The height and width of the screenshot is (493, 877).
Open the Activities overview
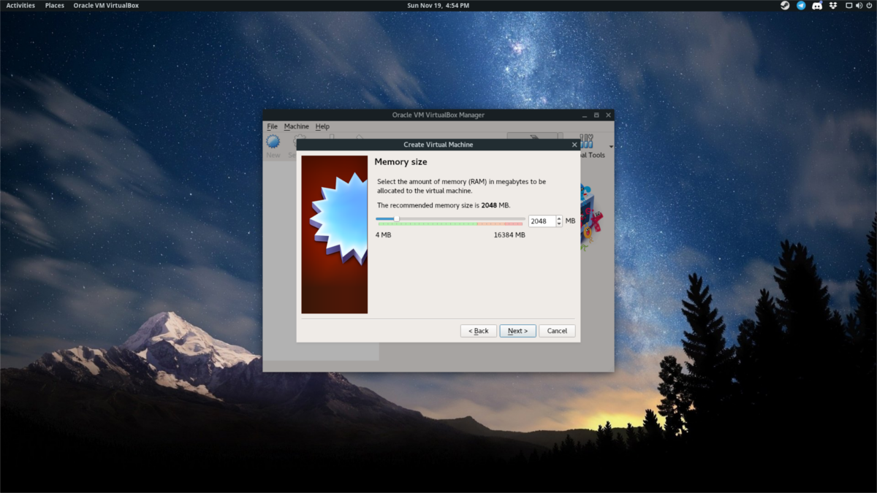(x=20, y=5)
